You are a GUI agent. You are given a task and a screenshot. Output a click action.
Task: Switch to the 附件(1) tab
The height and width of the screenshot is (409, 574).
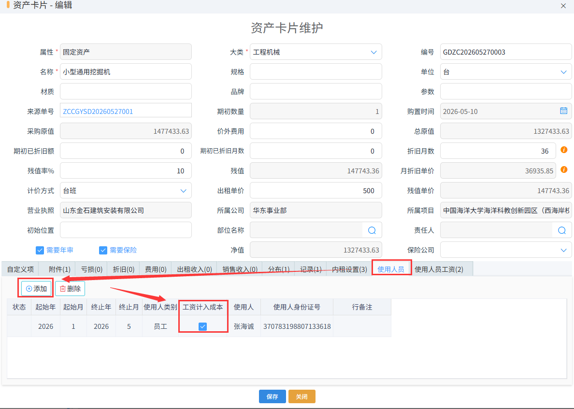(59, 269)
